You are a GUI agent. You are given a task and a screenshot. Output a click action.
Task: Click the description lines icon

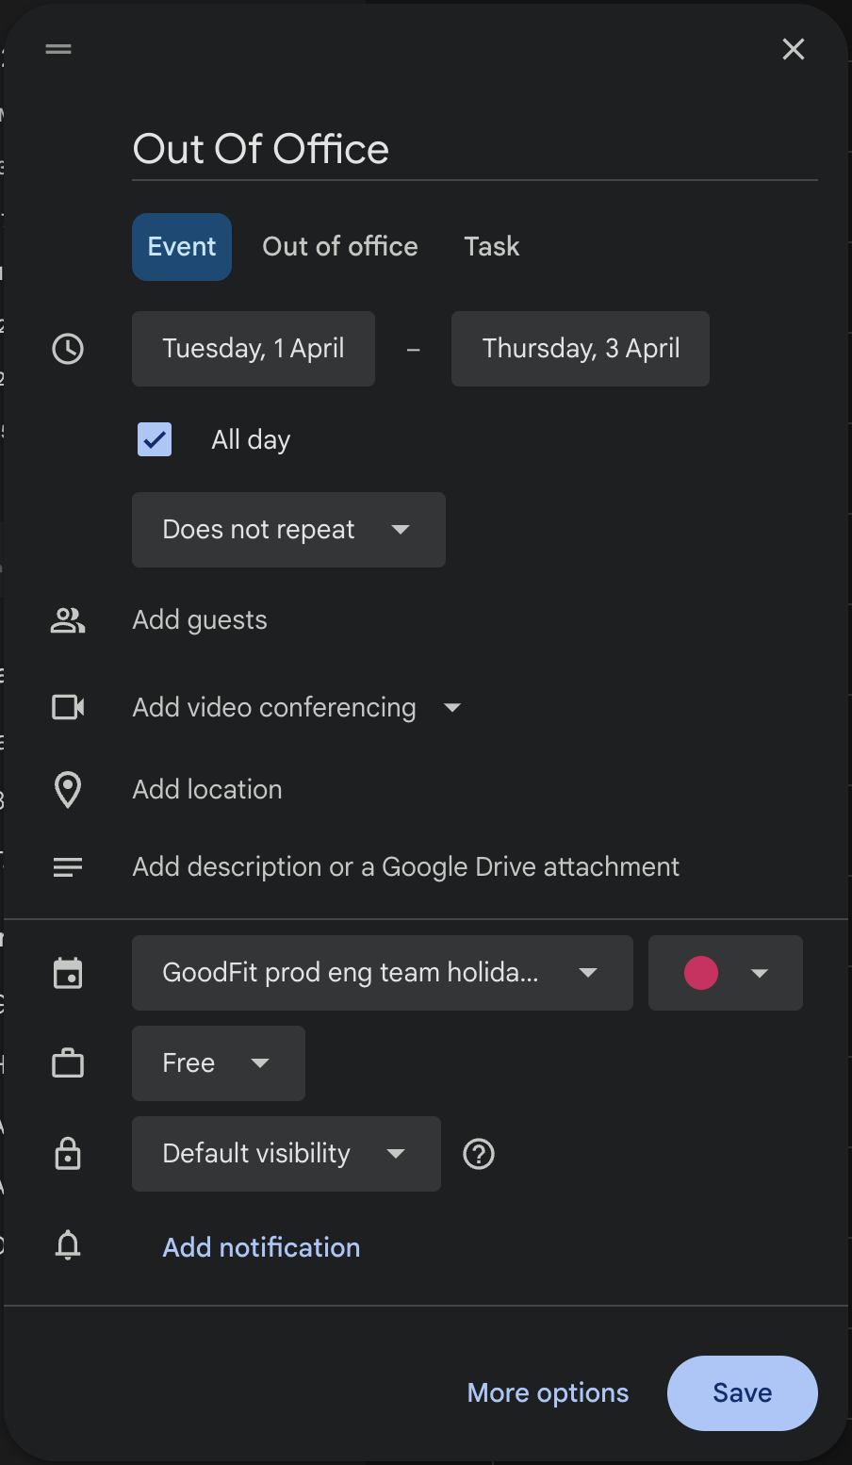coord(68,867)
